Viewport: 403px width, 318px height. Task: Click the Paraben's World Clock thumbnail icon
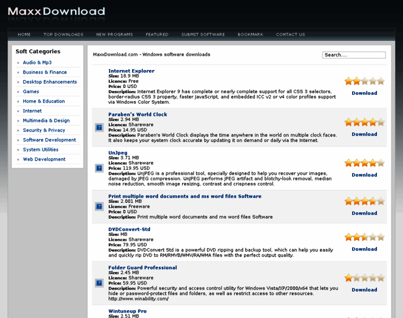(x=99, y=127)
